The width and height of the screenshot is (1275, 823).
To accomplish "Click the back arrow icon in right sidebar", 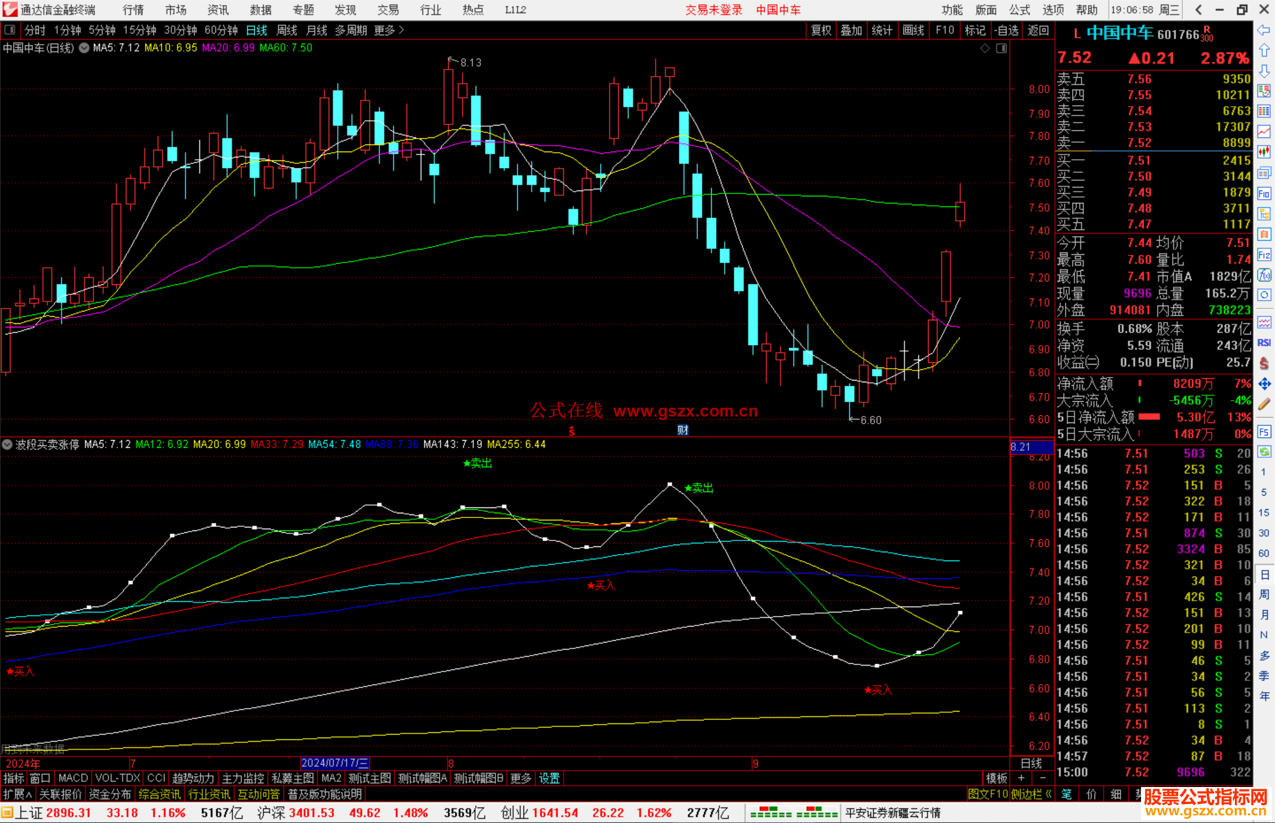I will (1264, 30).
